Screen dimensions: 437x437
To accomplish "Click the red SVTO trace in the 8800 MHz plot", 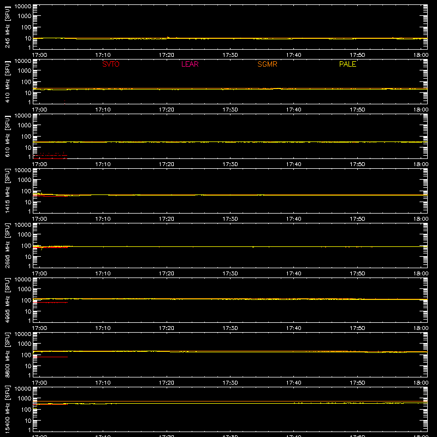I will pos(50,357).
